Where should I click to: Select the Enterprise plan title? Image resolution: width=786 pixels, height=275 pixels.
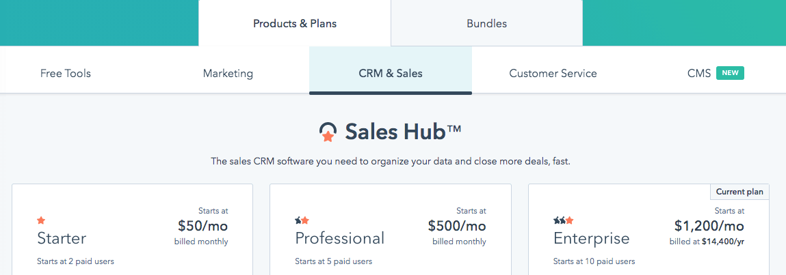point(591,238)
